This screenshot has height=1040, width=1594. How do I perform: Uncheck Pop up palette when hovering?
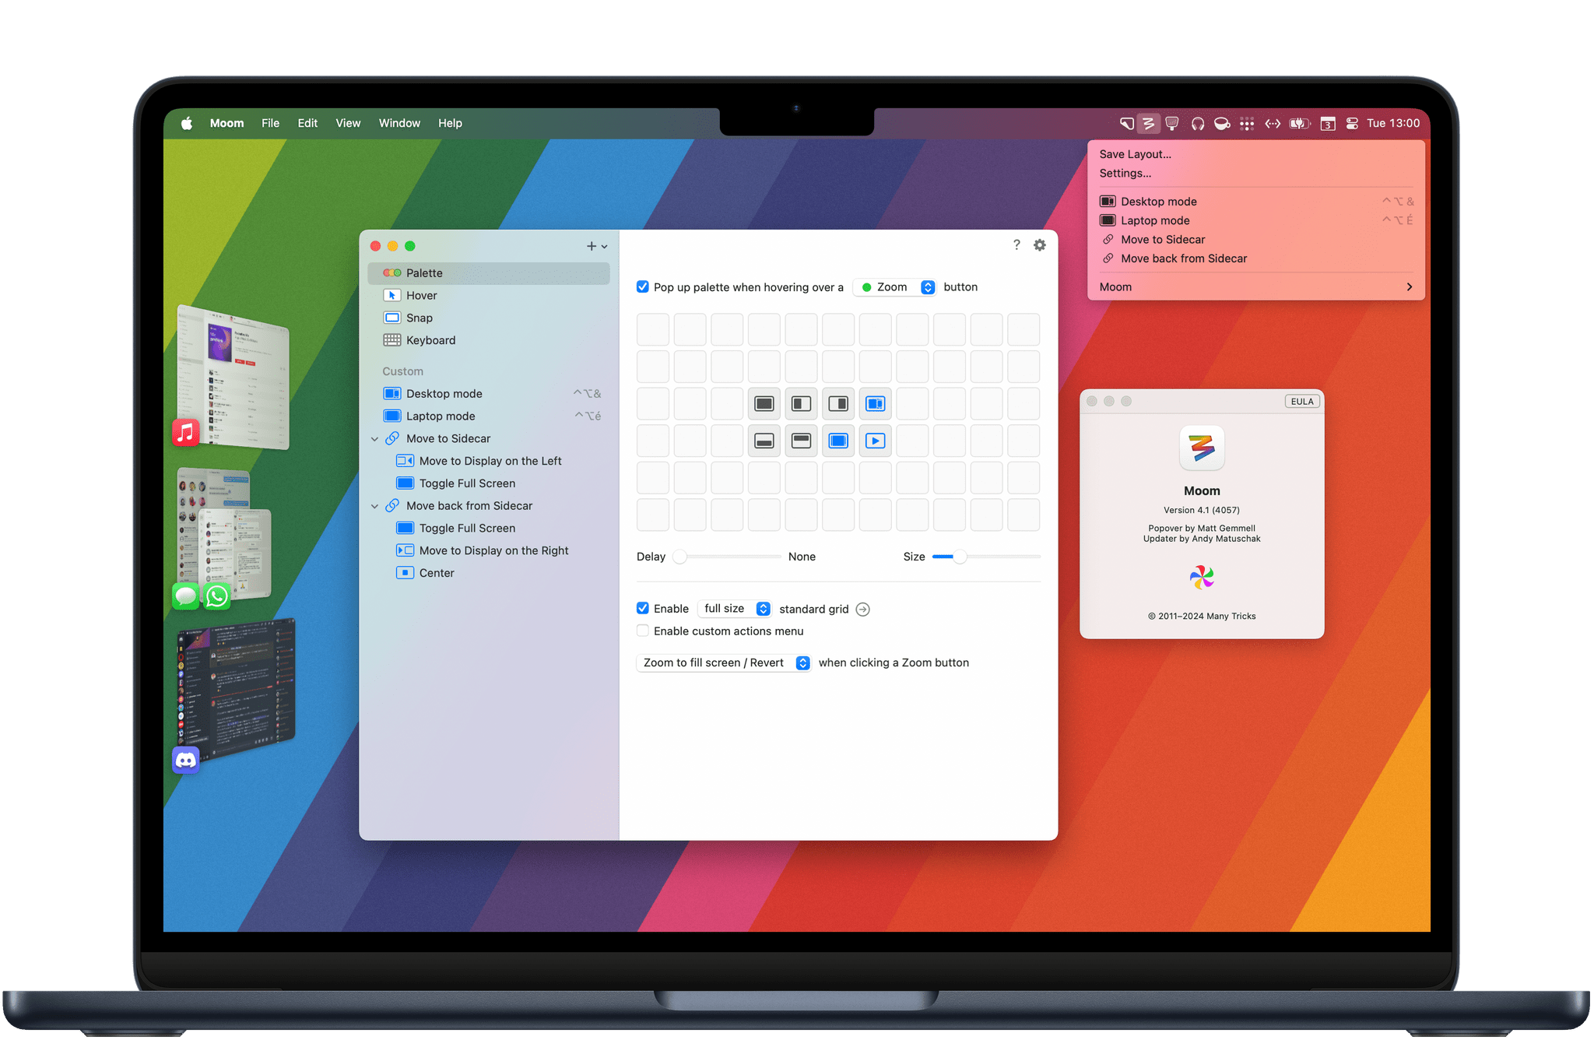coord(643,287)
